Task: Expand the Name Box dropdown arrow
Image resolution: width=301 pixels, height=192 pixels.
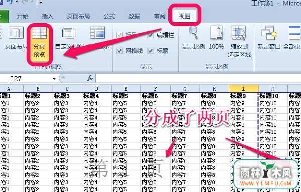Action: point(54,79)
